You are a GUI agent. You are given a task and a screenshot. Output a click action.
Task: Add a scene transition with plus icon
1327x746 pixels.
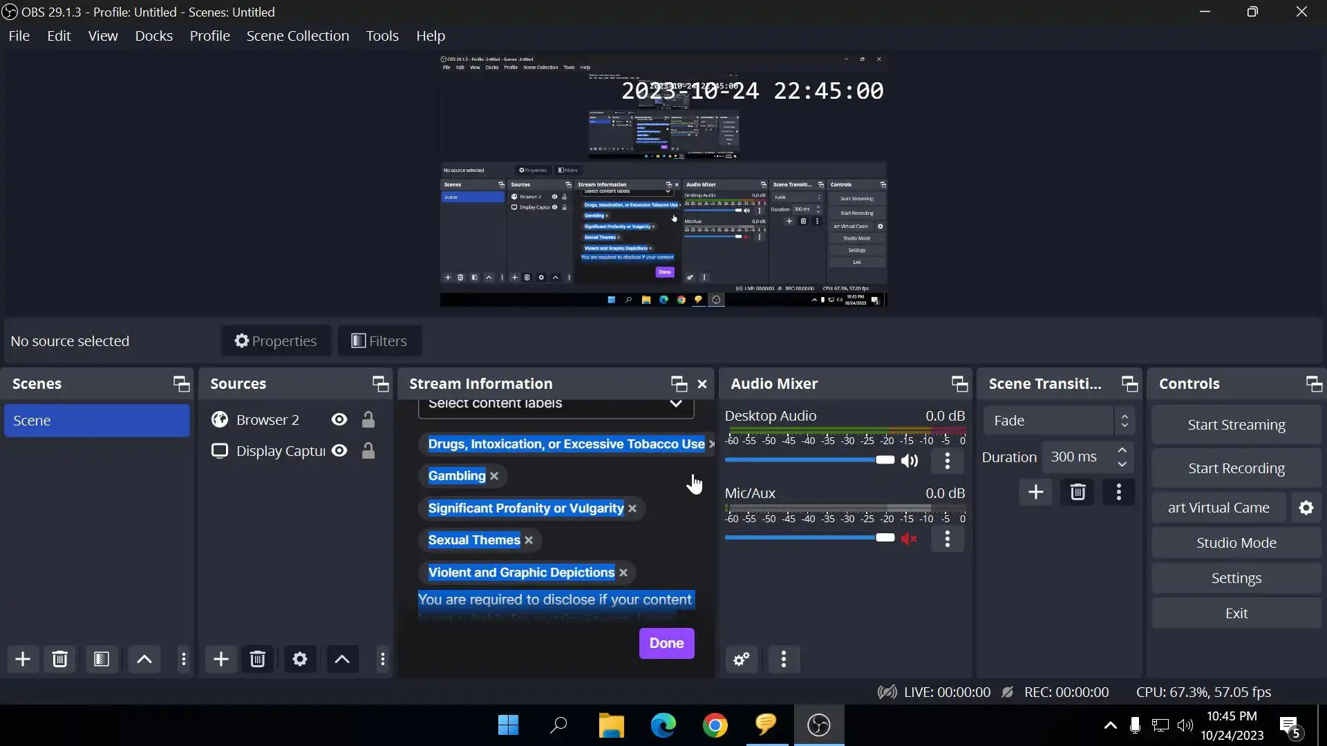pos(1035,492)
